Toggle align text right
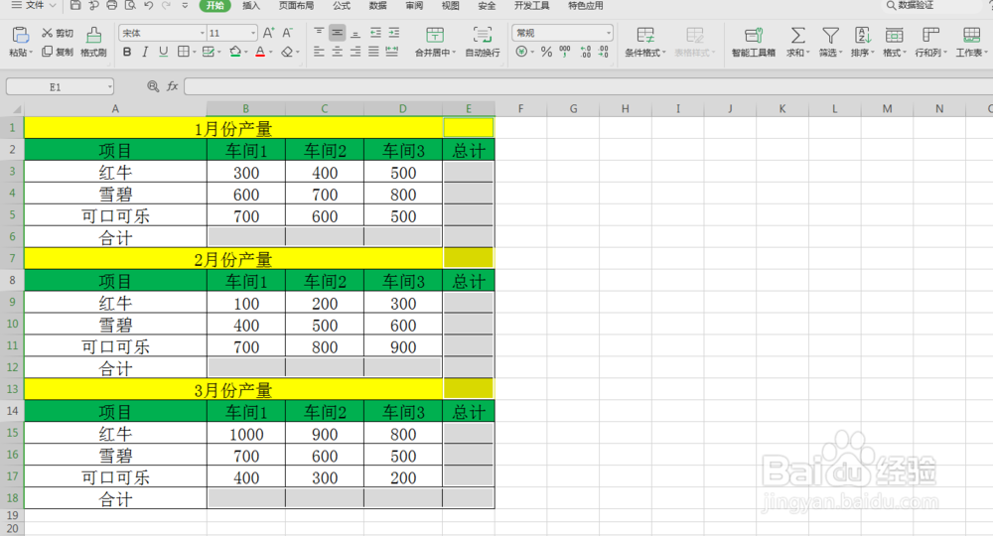 [x=355, y=52]
